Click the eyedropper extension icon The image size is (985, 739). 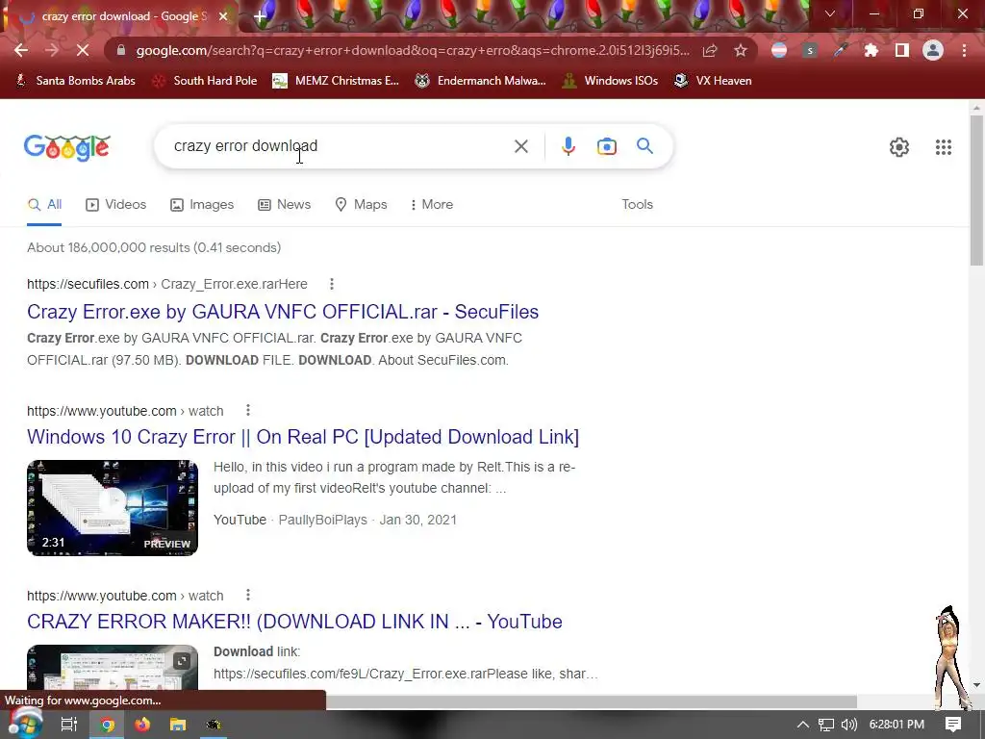841,50
